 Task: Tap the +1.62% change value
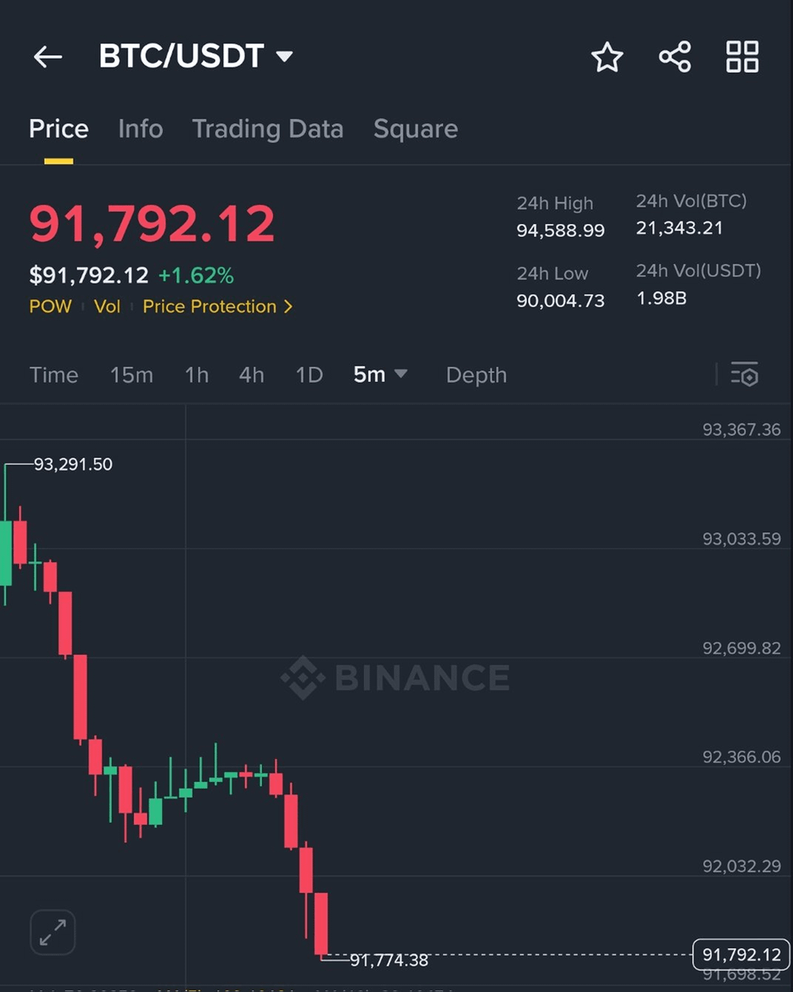[x=196, y=275]
